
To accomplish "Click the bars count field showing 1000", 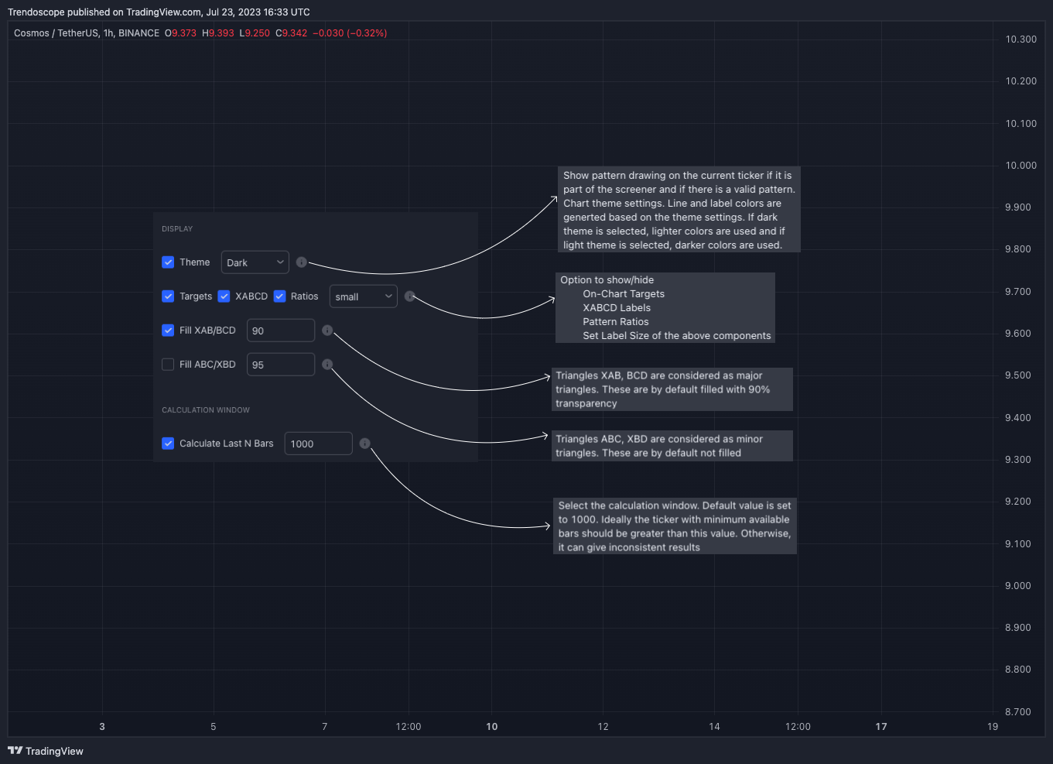I will click(x=319, y=444).
